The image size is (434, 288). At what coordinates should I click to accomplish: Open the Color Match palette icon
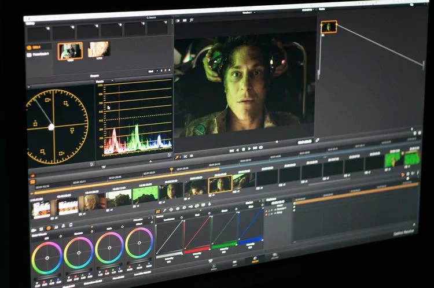(x=41, y=229)
